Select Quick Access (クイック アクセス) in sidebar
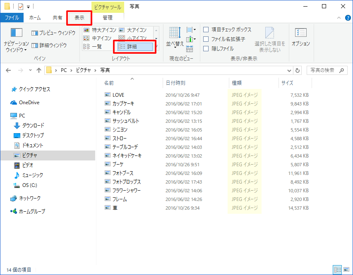The height and width of the screenshot is (275, 353). [x=31, y=89]
